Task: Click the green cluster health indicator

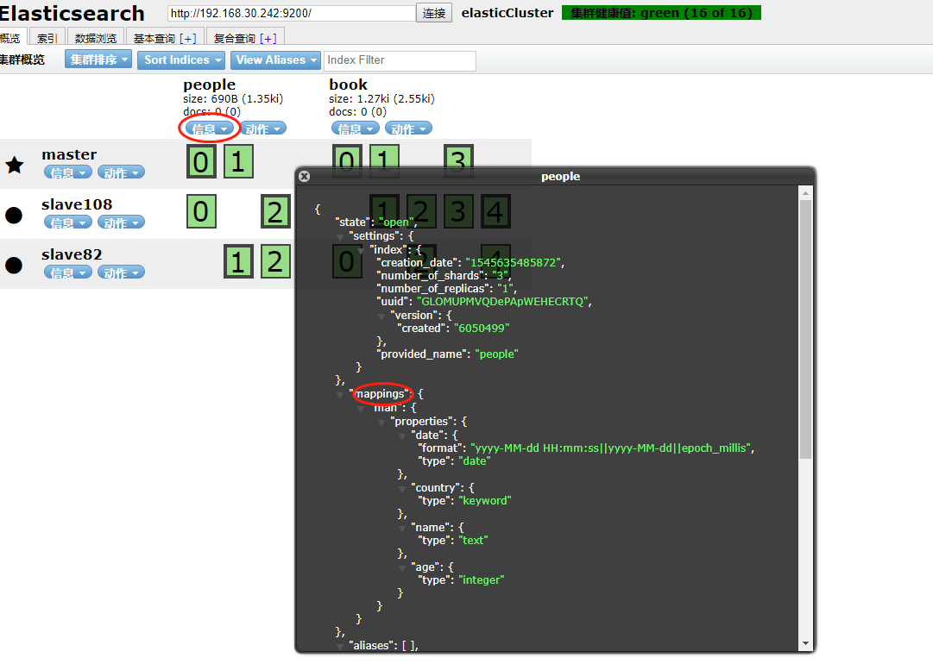Action: click(661, 12)
